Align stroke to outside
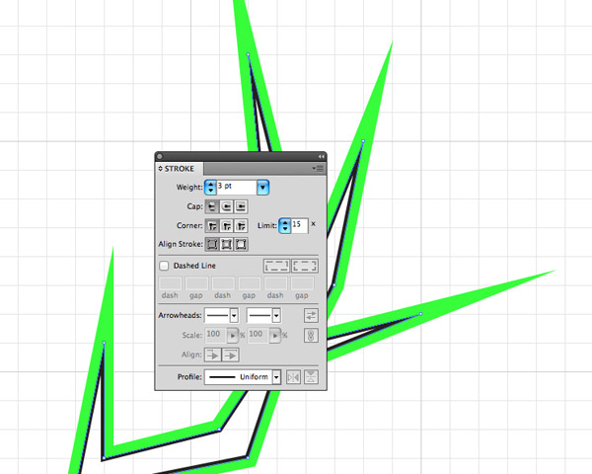Image resolution: width=592 pixels, height=474 pixels. (241, 245)
